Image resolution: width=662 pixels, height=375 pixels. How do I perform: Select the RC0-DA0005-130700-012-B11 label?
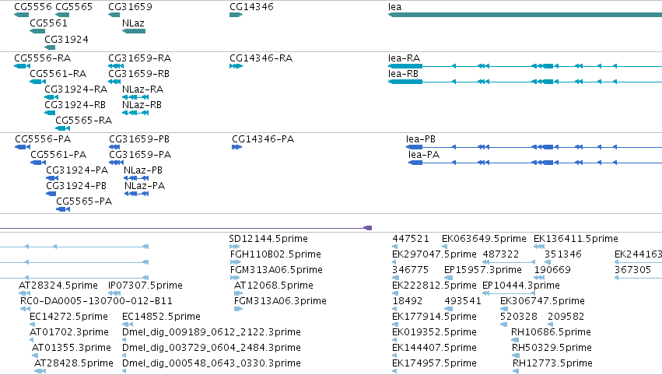(96, 301)
